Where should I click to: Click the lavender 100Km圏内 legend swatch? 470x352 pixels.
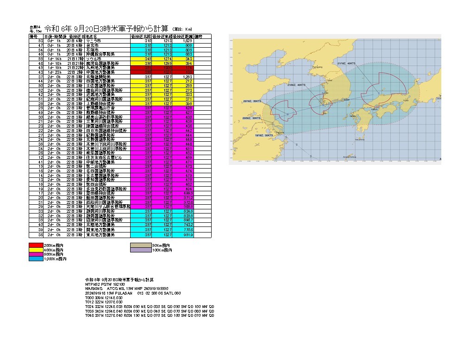tap(144, 250)
